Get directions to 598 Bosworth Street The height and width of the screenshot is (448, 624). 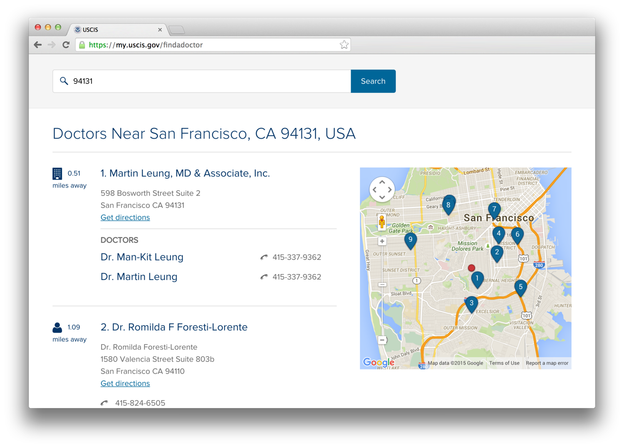pos(125,217)
